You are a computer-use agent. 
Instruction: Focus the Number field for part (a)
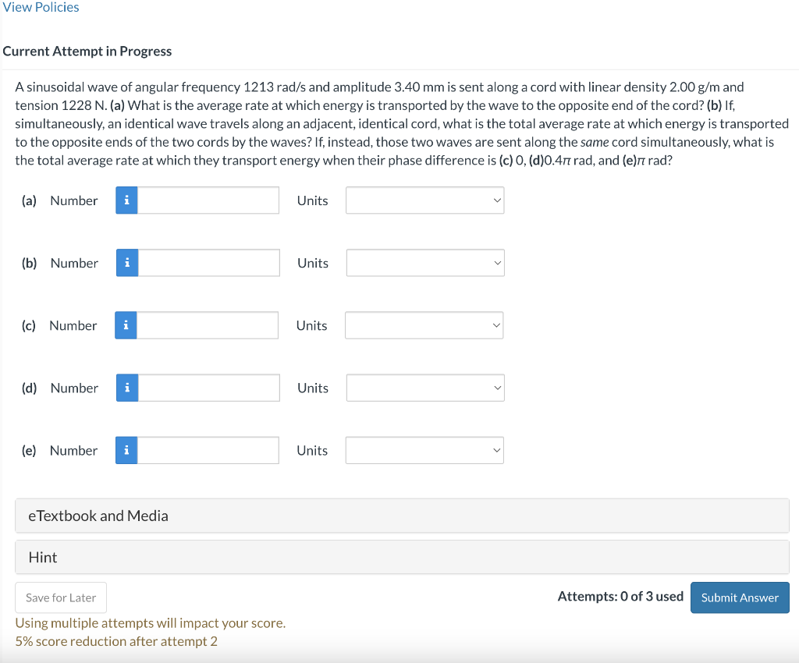pyautogui.click(x=208, y=200)
